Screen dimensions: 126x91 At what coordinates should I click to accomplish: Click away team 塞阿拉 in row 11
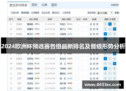point(63,74)
